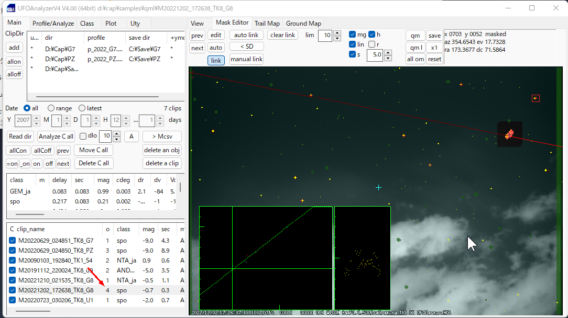Screen dimensions: 568x318
Task: Click the UFOAnalyzer app icon in title bar
Action: click(10, 8)
